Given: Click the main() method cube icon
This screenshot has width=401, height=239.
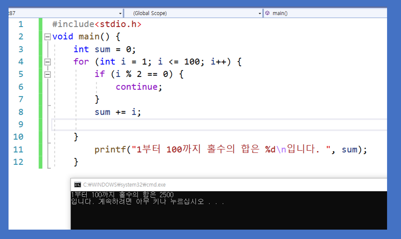Looking at the screenshot, I should [267, 13].
